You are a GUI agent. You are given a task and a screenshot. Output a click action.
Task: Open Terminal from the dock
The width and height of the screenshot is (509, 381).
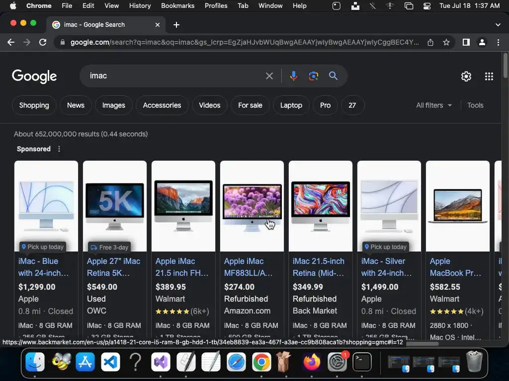[362, 362]
